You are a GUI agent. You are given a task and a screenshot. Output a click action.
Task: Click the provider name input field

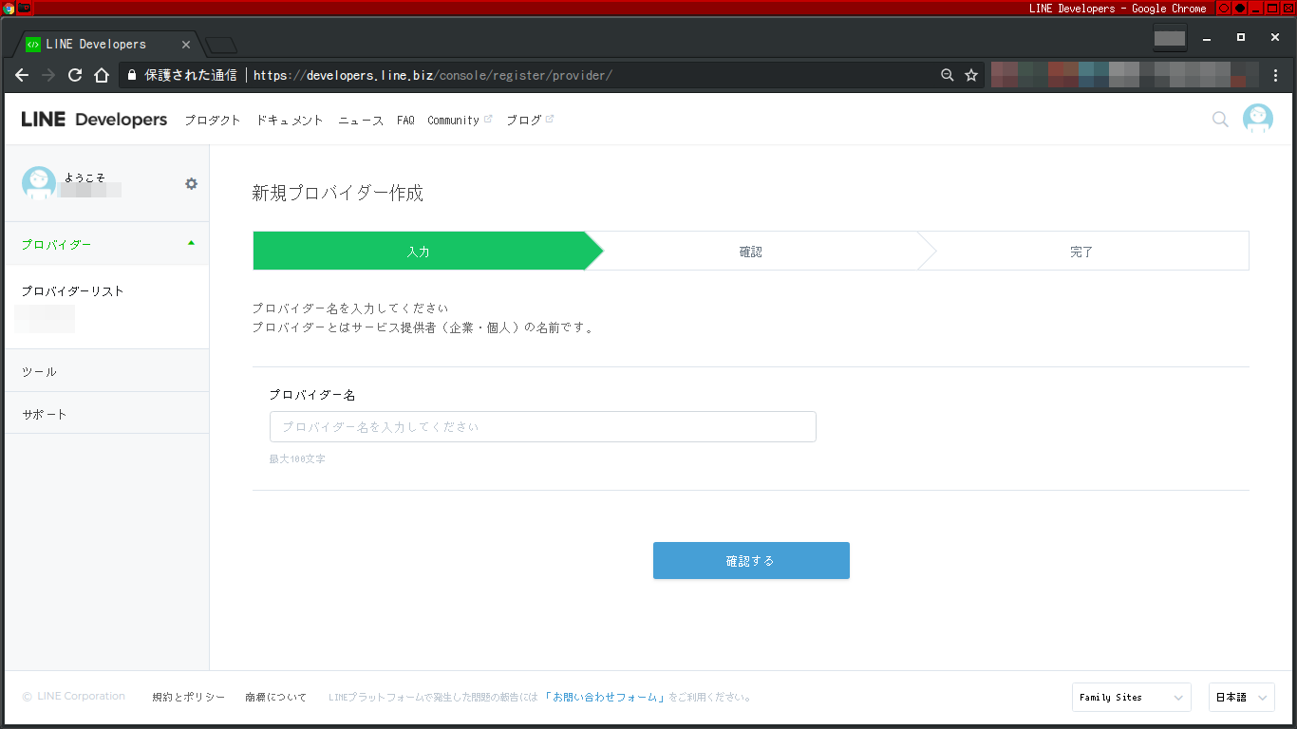[542, 426]
